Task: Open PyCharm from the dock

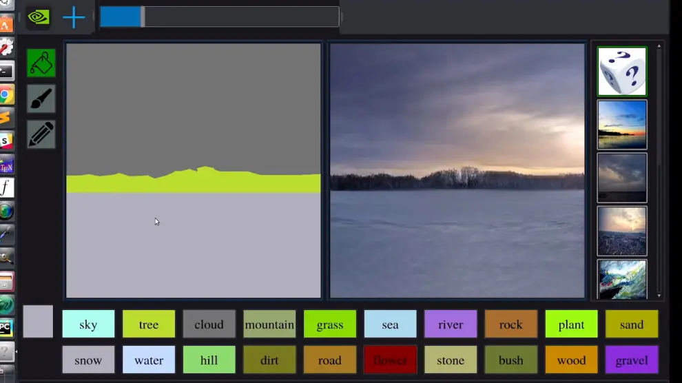Action: pyautogui.click(x=6, y=328)
